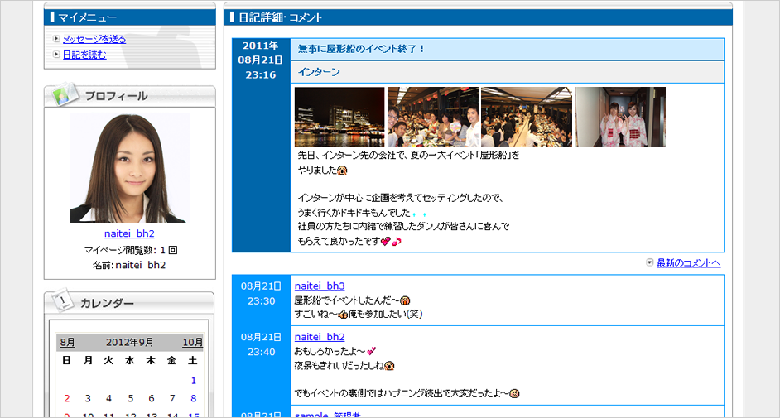Go to previous month 8月

point(67,343)
